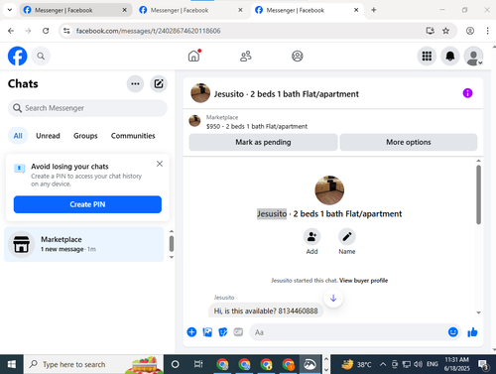The image size is (496, 374).
Task: Open Chrome profile icon
Action: tap(470, 31)
